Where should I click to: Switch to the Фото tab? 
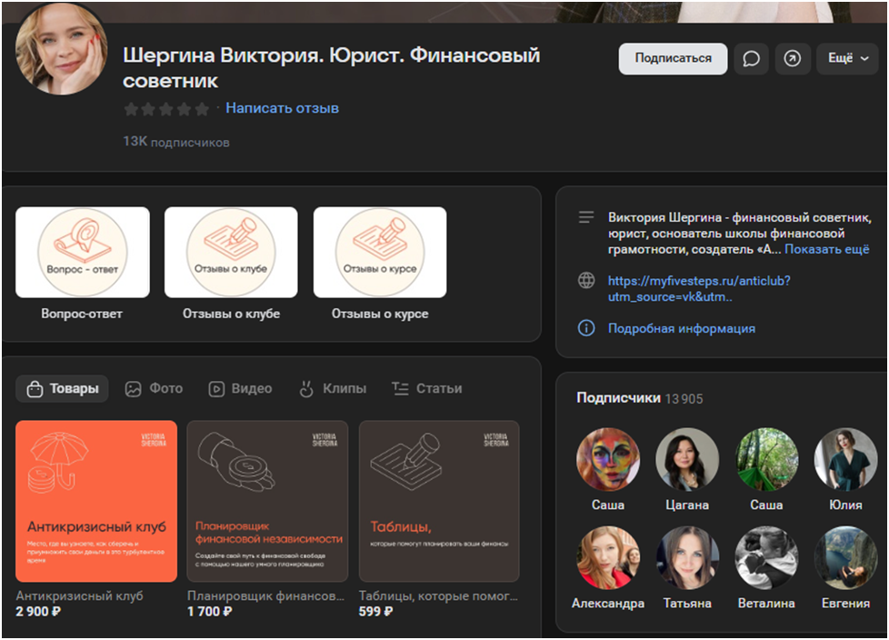154,389
